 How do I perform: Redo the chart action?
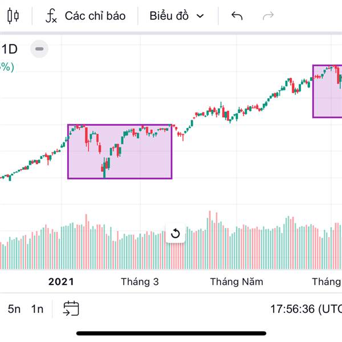(x=268, y=16)
